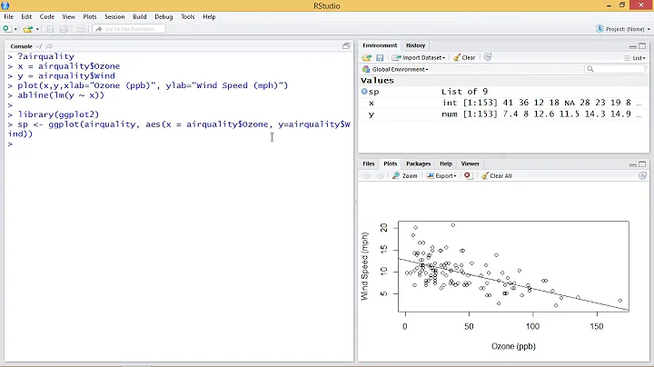Screen dimensions: 654x367
Task: Click Clear All plots button
Action: (496, 176)
